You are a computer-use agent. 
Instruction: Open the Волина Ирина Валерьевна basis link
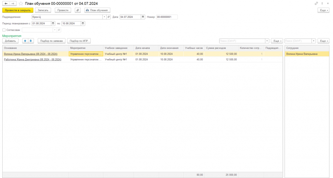pyautogui.click(x=31, y=54)
